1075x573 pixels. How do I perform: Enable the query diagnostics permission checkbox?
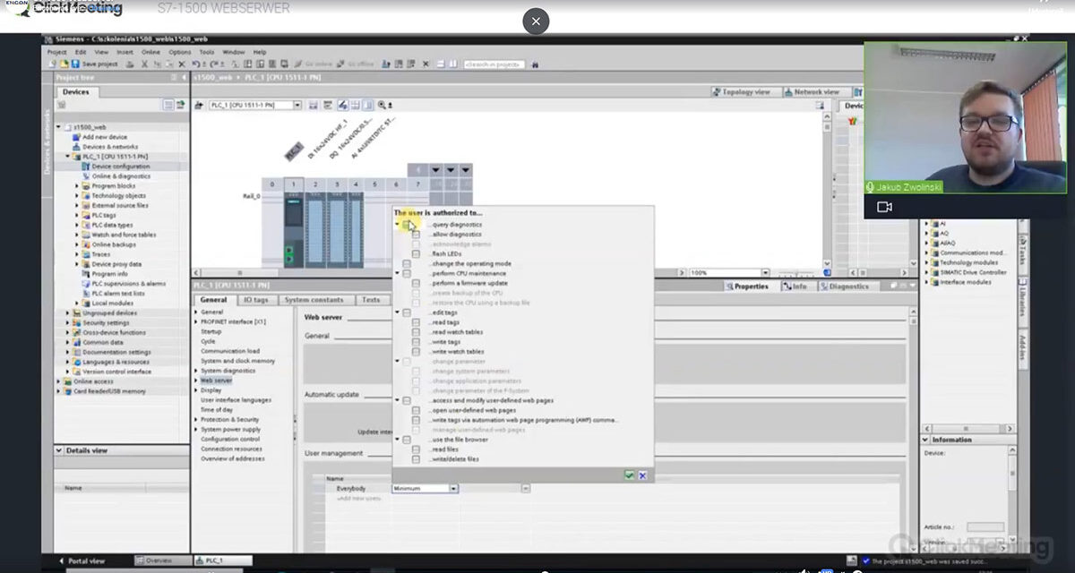click(x=407, y=225)
